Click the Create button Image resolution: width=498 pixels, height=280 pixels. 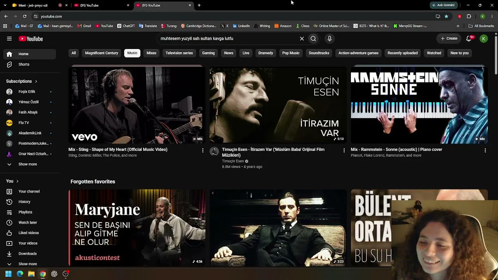tap(449, 38)
